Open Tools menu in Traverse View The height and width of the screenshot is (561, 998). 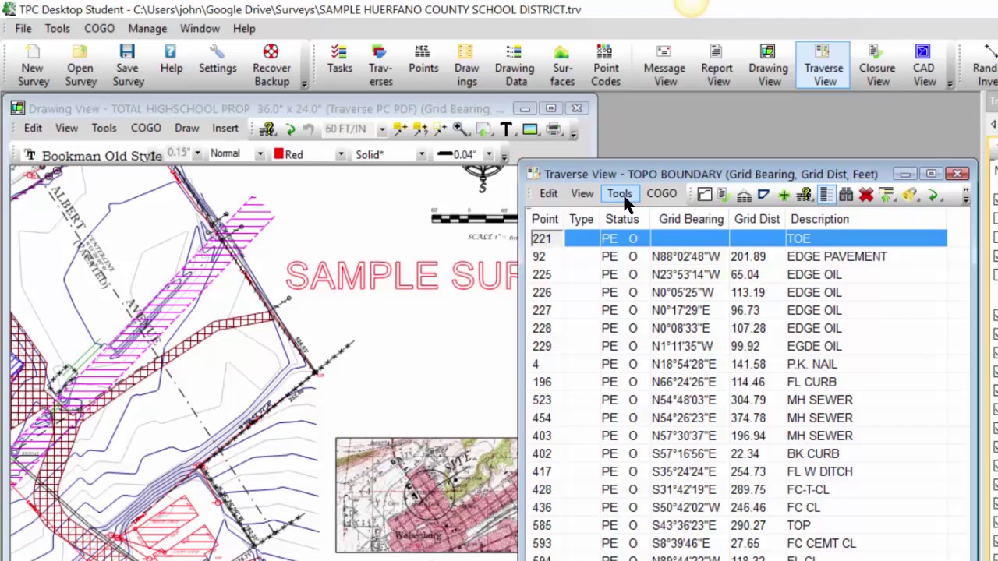click(619, 193)
